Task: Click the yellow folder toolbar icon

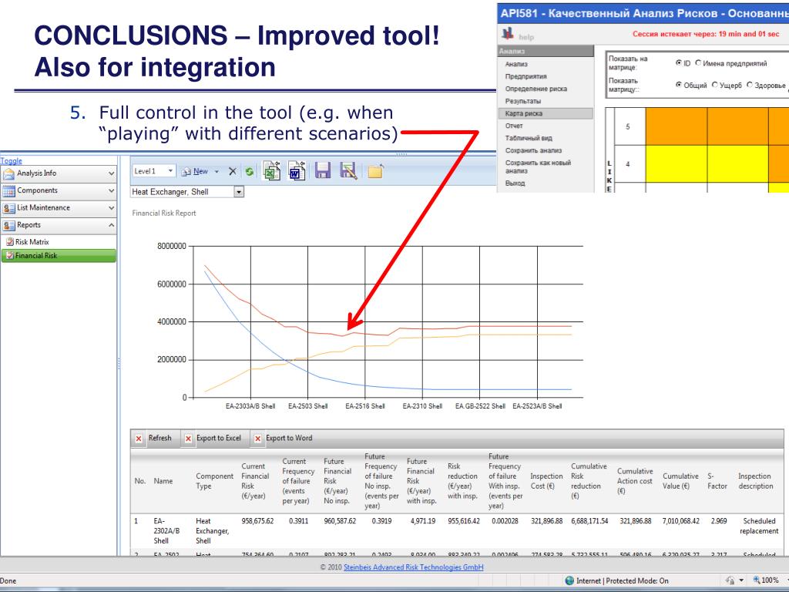Action: [375, 171]
